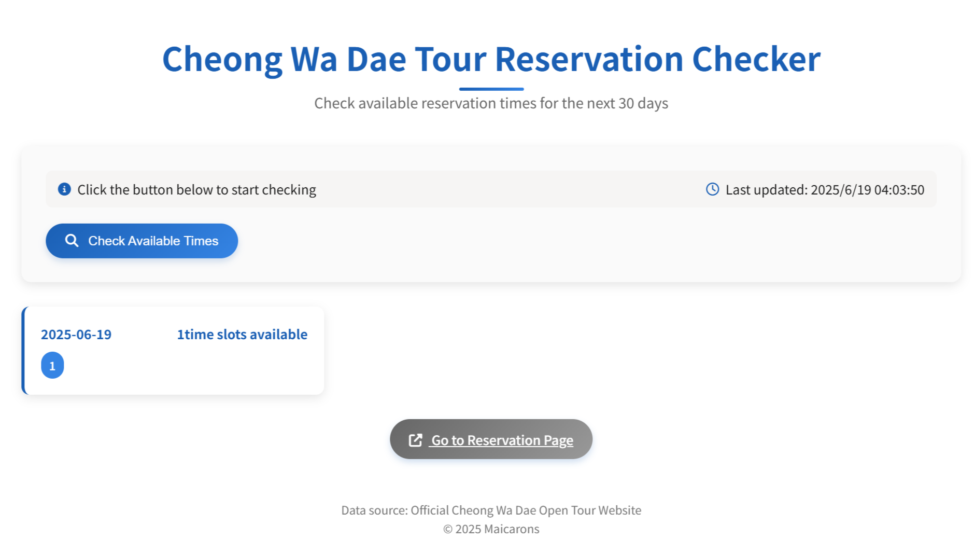Click the Data source footer text
The image size is (975, 553).
coord(491,510)
